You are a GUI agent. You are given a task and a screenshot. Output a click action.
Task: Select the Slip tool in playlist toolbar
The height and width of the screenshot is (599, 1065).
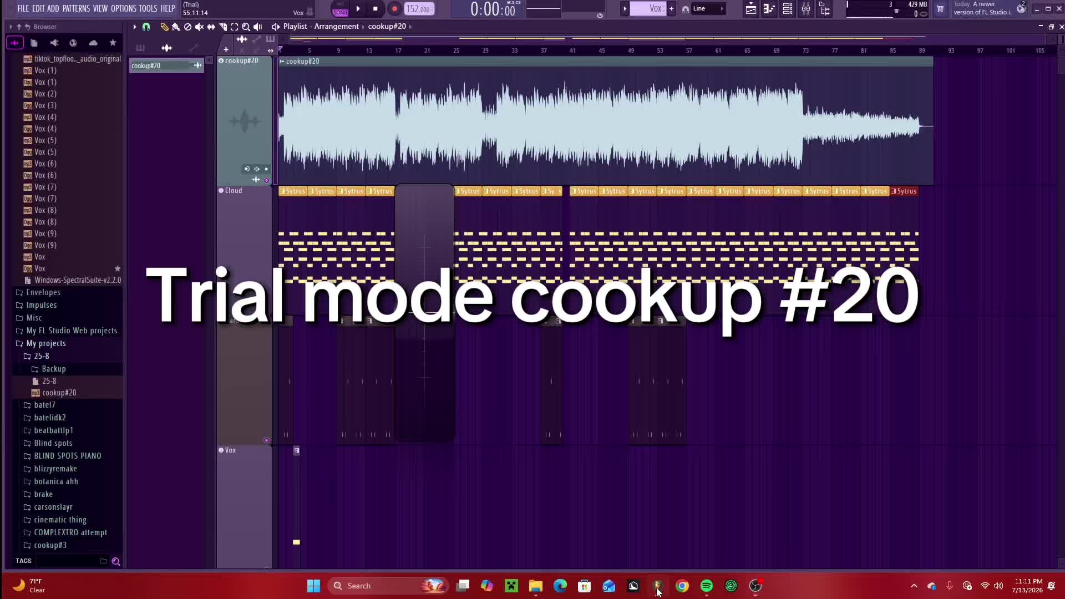[211, 27]
